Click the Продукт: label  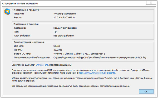point(19,14)
